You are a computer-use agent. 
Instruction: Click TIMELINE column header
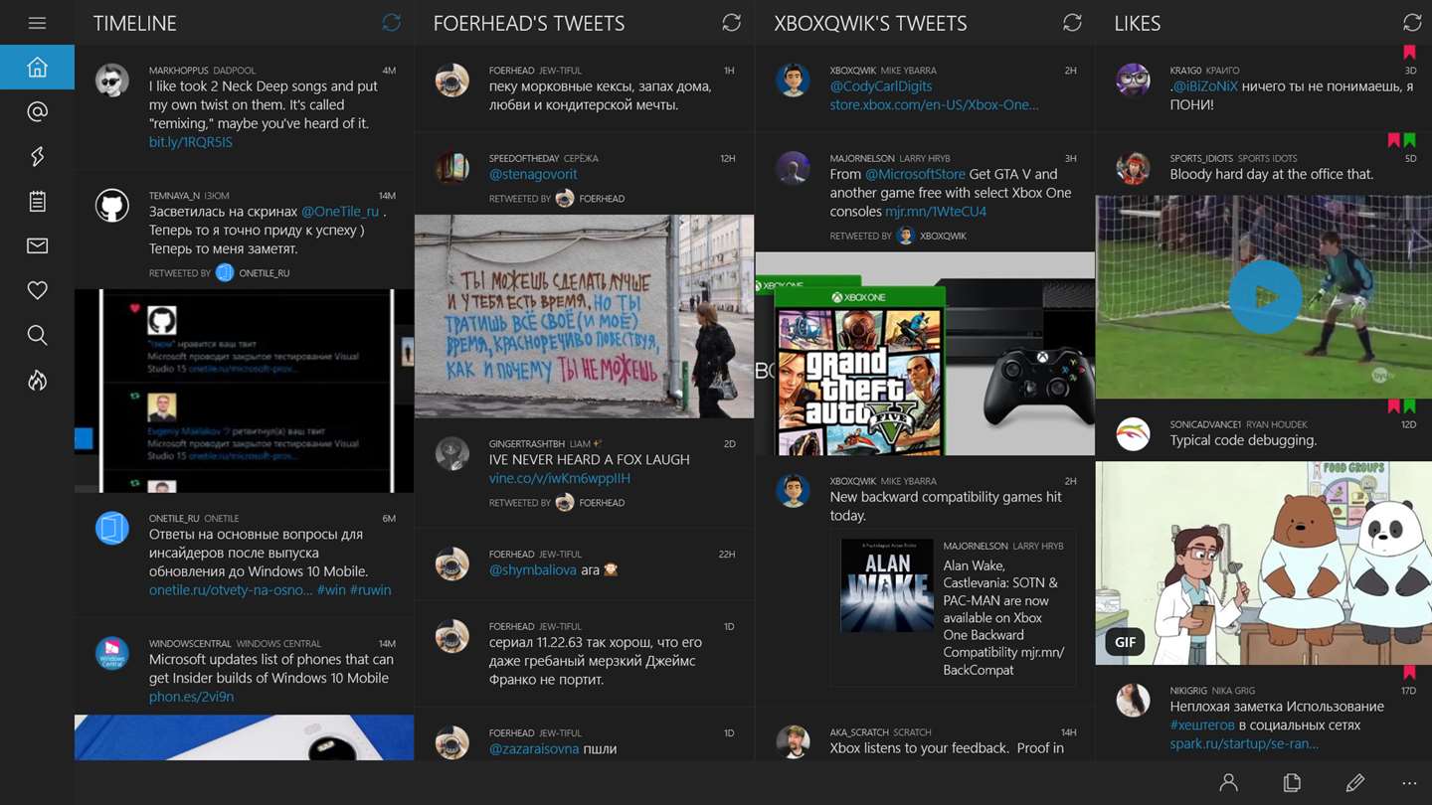pyautogui.click(x=135, y=23)
